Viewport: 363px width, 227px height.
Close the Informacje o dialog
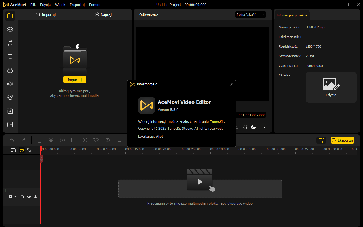[232, 84]
